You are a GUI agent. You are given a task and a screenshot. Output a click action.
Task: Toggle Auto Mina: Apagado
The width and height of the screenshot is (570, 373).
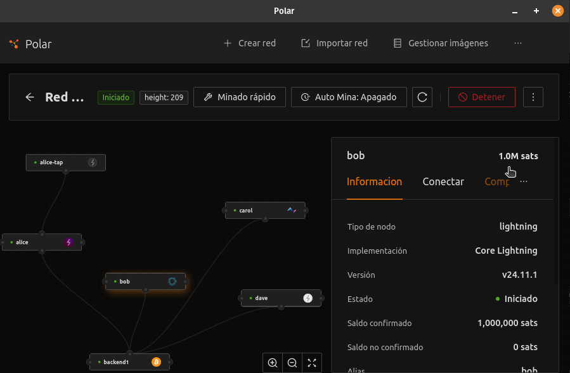(349, 97)
